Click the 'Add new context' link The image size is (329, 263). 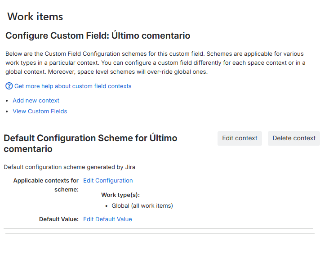click(x=36, y=100)
